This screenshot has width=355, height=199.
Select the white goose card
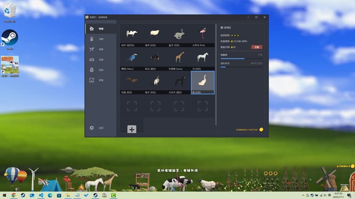point(203,82)
